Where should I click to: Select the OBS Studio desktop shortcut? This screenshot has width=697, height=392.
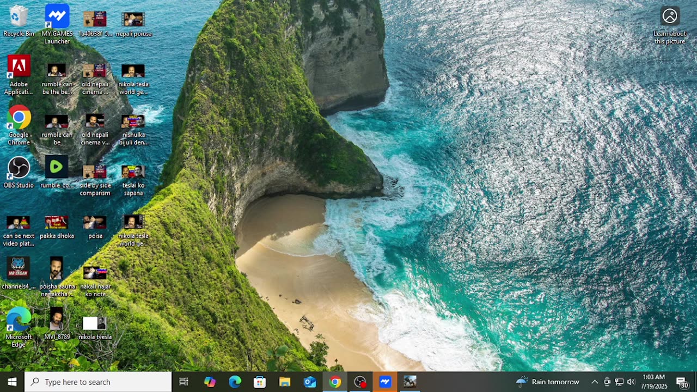tap(19, 173)
